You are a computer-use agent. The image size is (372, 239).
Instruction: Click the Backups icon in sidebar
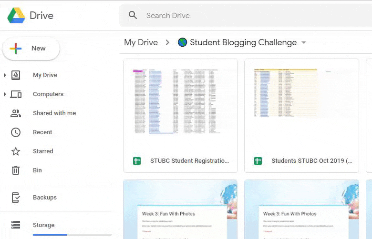[16, 198]
